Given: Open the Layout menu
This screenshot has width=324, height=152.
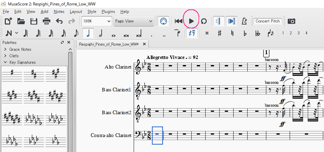Looking at the screenshot, I should pos(76,12).
